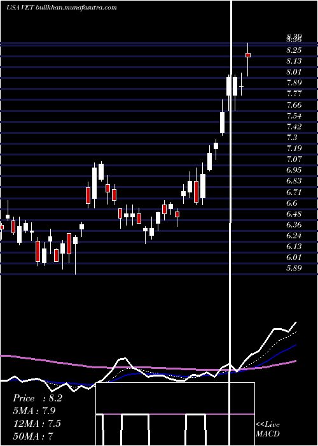
Task: Click the 7.19 price axis label
Action: tap(294, 148)
